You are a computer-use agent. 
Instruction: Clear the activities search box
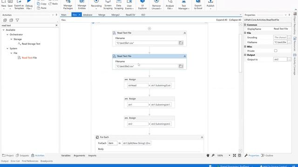pos(56,25)
